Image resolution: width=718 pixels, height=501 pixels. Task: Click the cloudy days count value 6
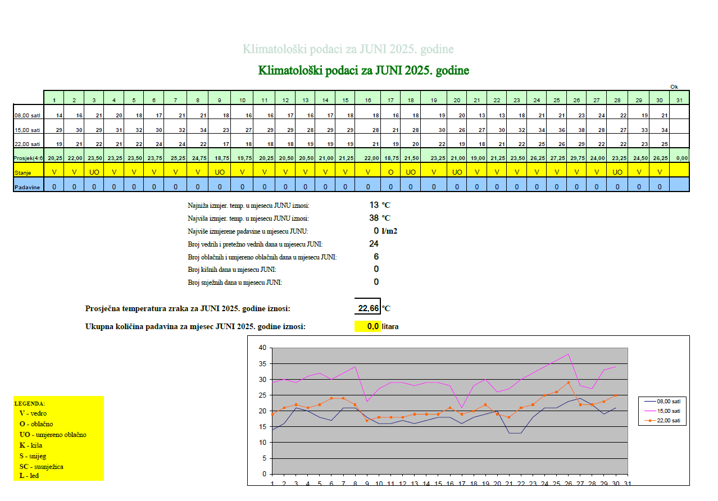376,257
